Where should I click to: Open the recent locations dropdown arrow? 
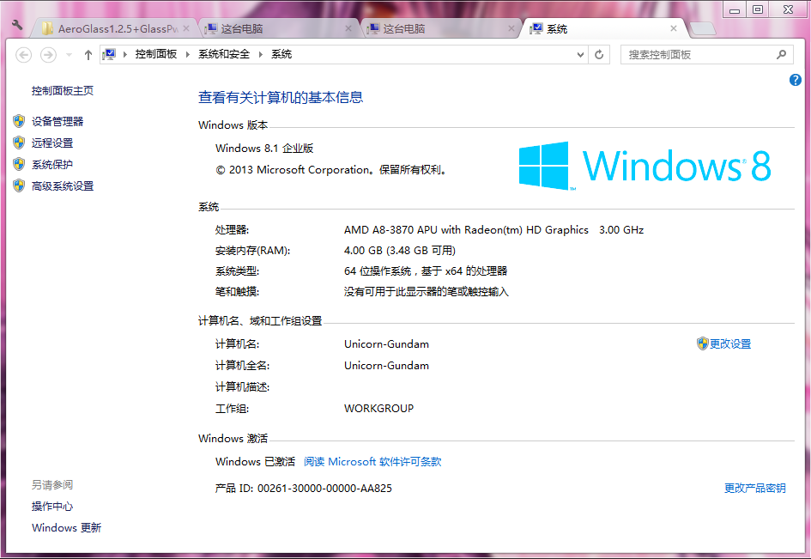coord(69,55)
